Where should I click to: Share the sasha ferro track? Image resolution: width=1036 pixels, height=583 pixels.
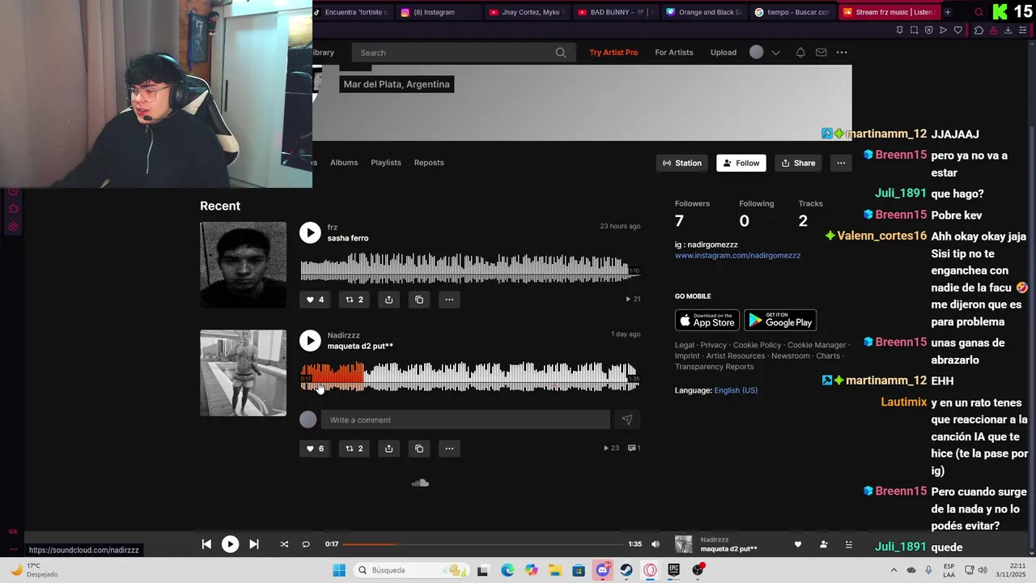click(389, 300)
